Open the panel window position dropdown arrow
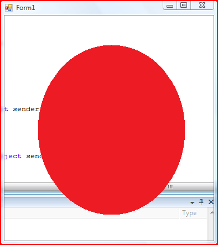218x245 pixels. (192, 203)
